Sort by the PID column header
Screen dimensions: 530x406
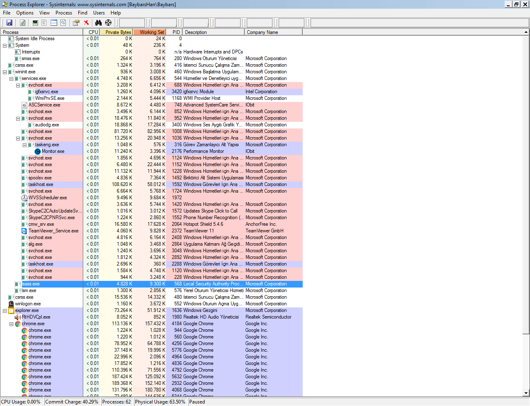(x=174, y=32)
